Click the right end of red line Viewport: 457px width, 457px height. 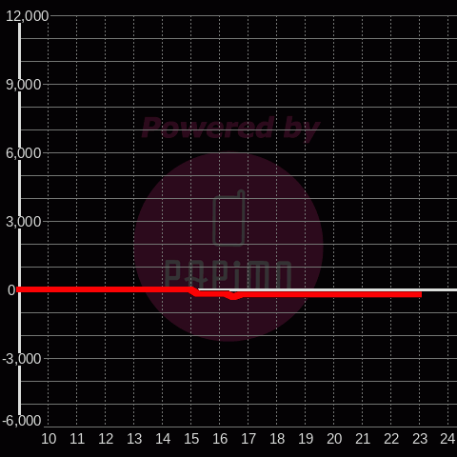tap(419, 294)
